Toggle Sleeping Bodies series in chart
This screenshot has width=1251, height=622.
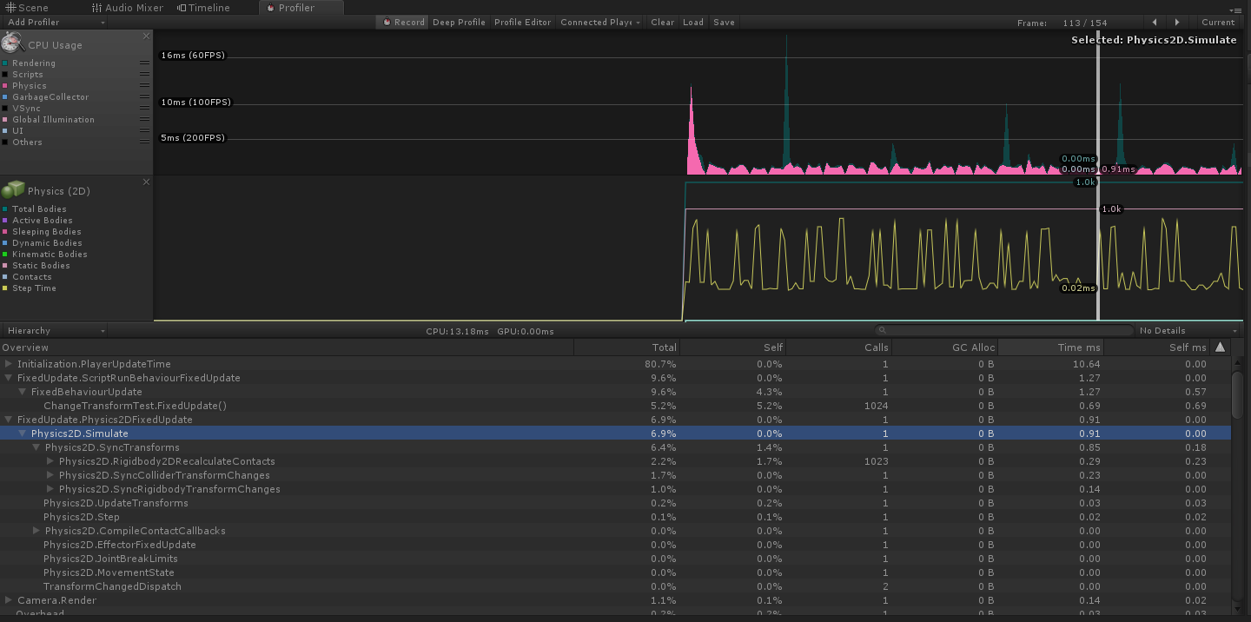tap(5, 232)
